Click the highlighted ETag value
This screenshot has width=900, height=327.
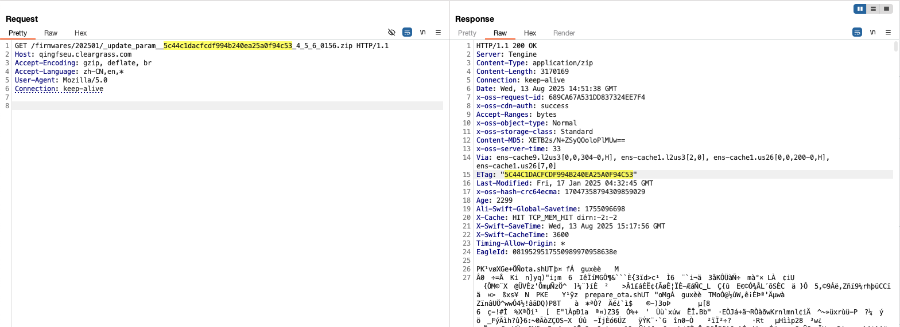pyautogui.click(x=568, y=175)
